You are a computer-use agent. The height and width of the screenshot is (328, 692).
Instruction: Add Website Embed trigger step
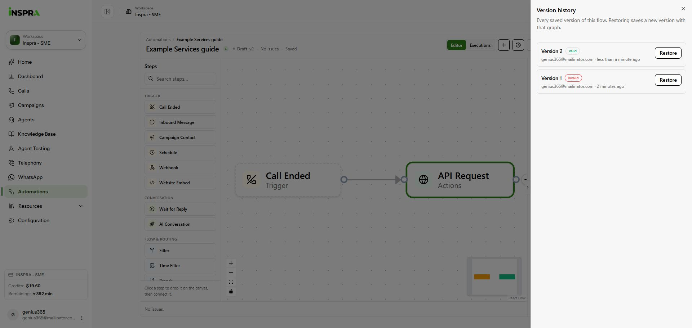pyautogui.click(x=180, y=183)
